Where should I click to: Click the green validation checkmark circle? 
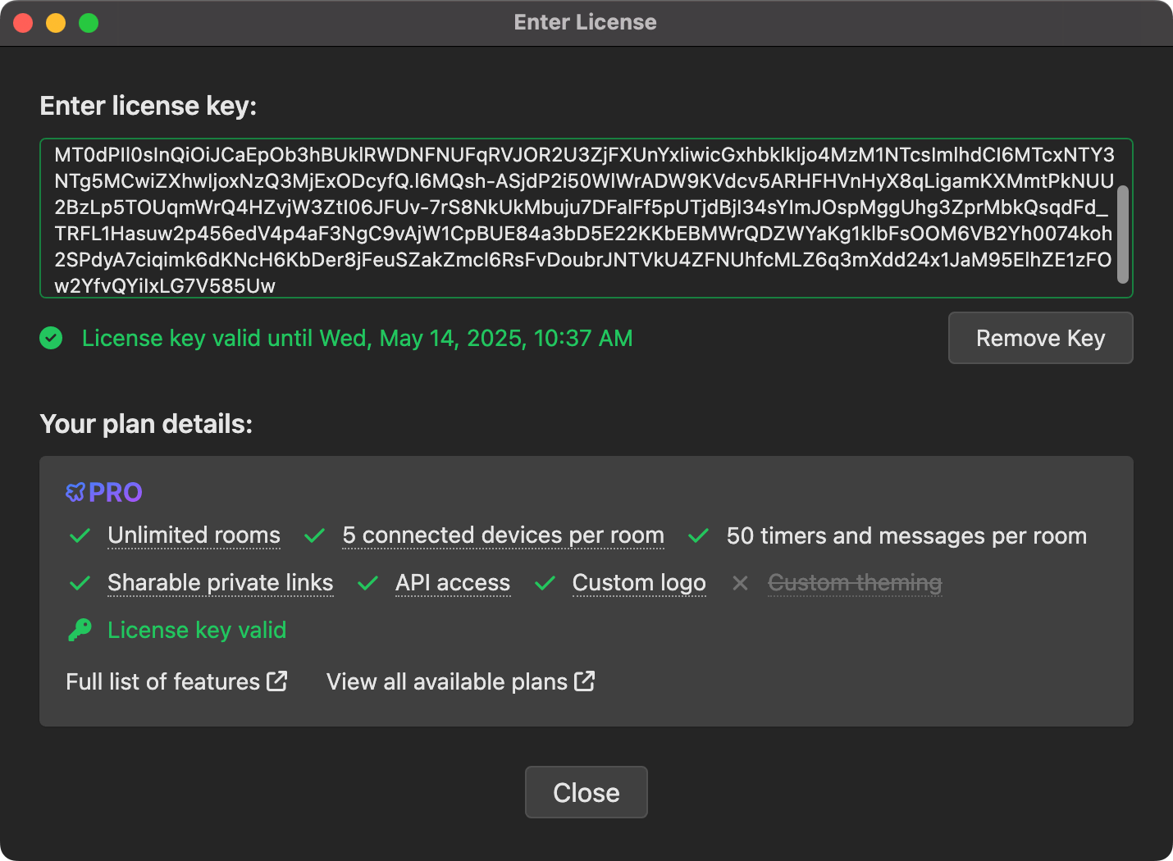51,338
